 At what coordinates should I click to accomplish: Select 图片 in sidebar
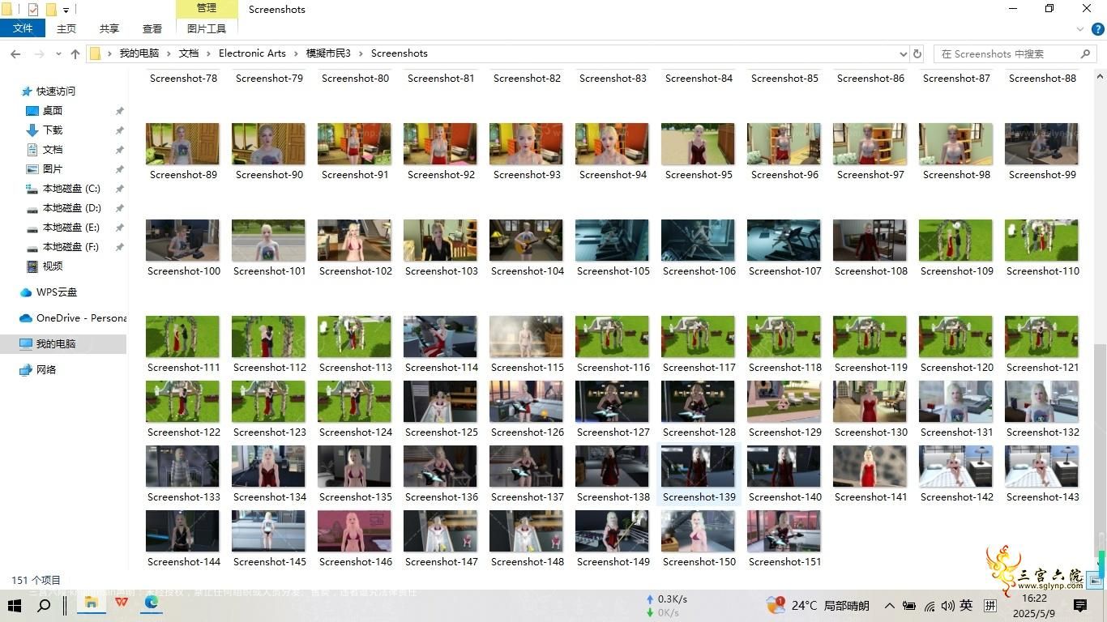pos(53,169)
